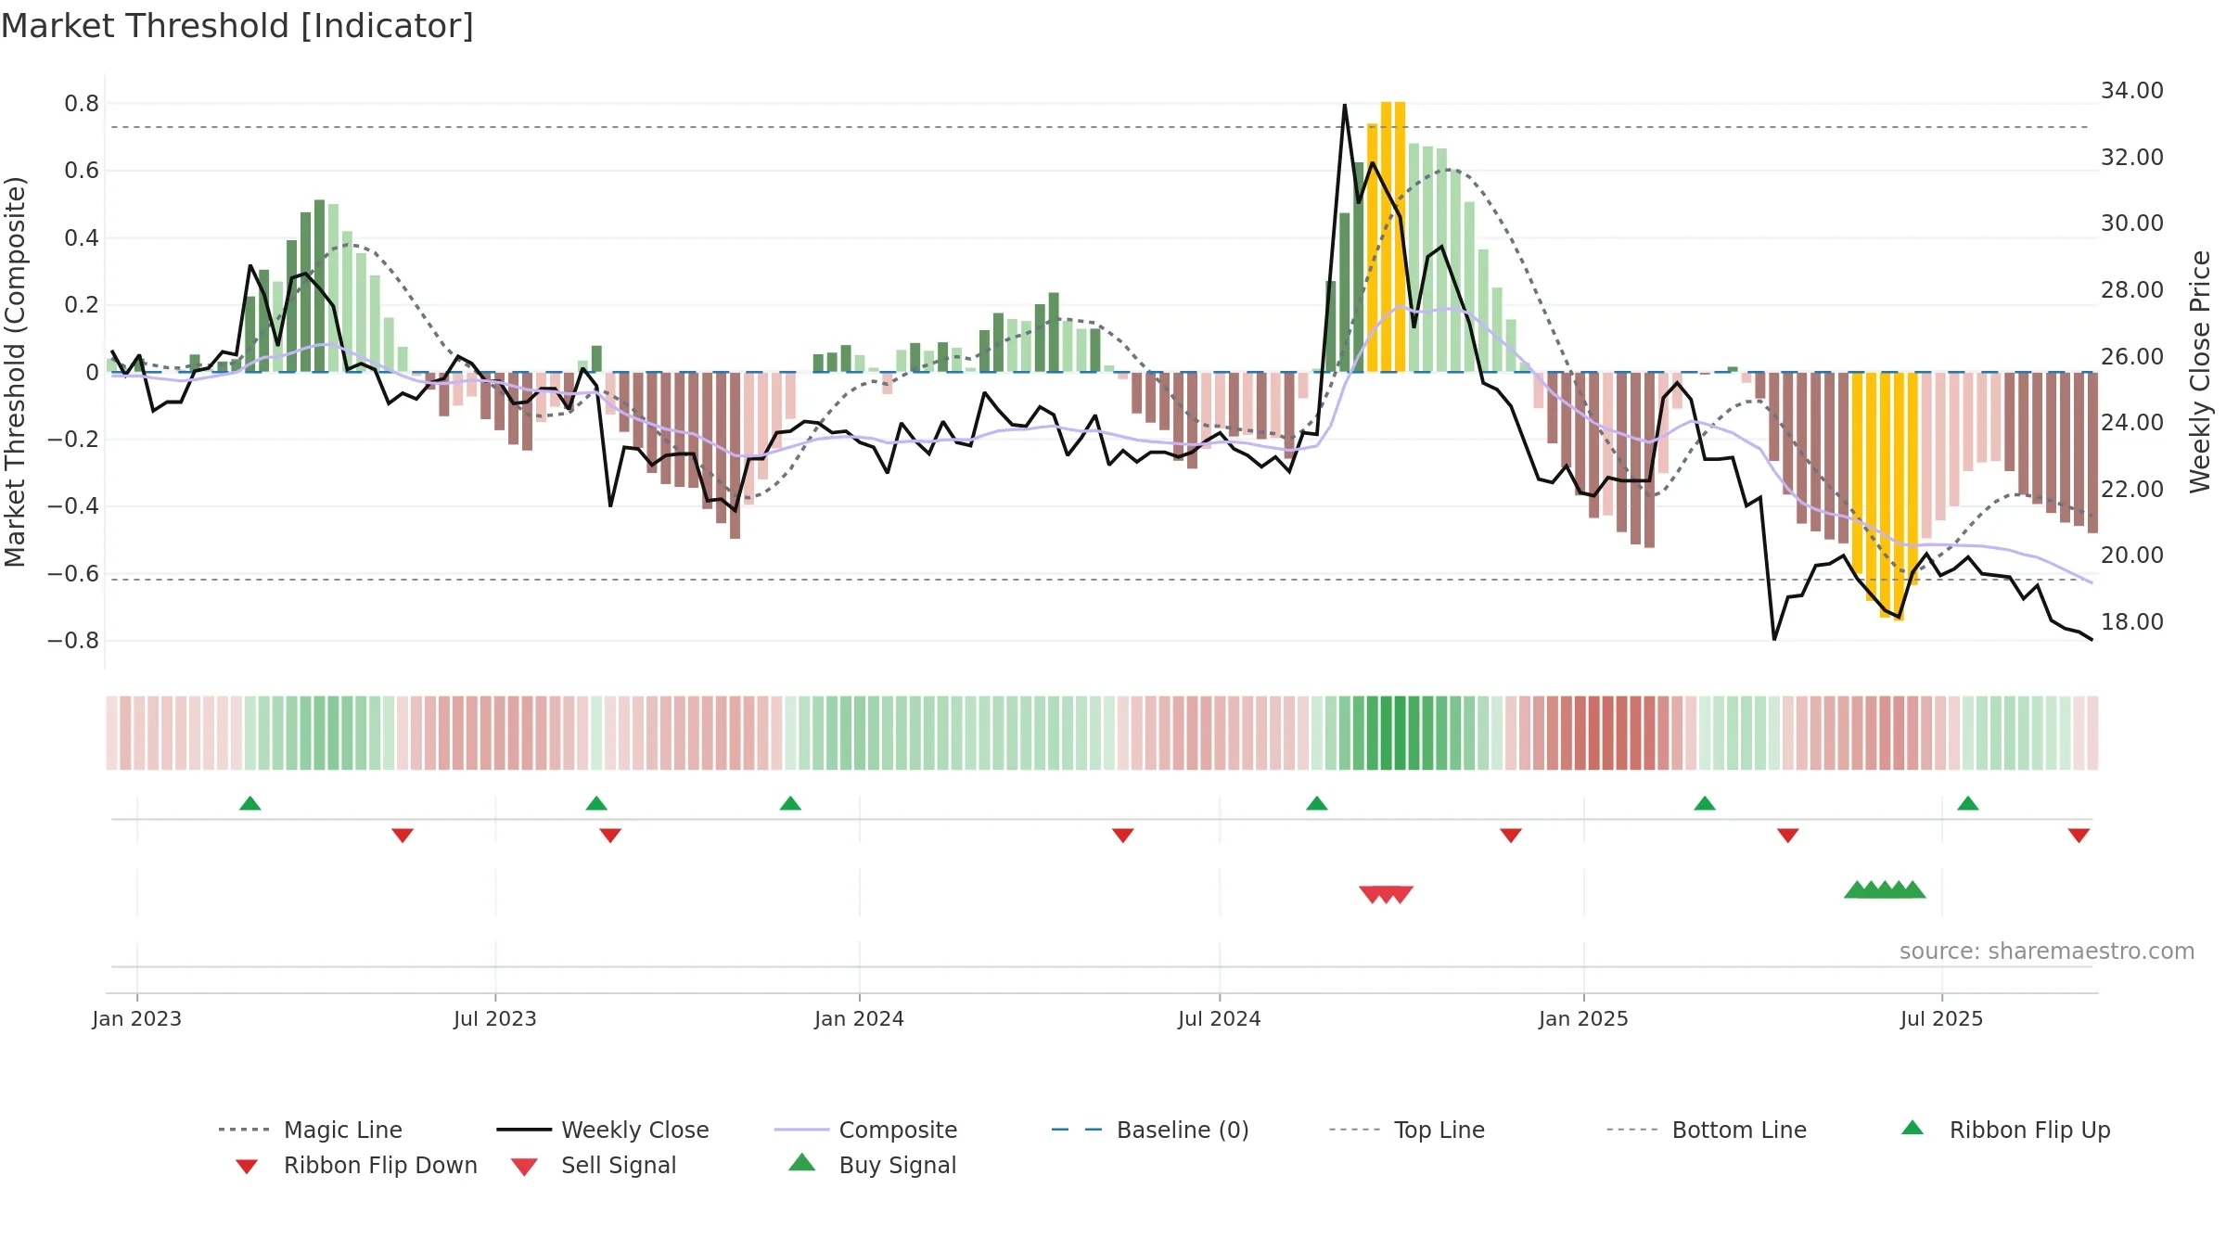Click the ribbon flip up marker in August 2024
This screenshot has height=1252, width=2226.
1317,803
